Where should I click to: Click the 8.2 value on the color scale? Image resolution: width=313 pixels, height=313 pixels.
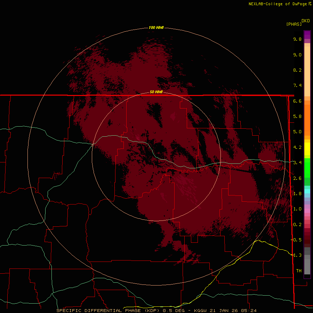tap(297, 70)
